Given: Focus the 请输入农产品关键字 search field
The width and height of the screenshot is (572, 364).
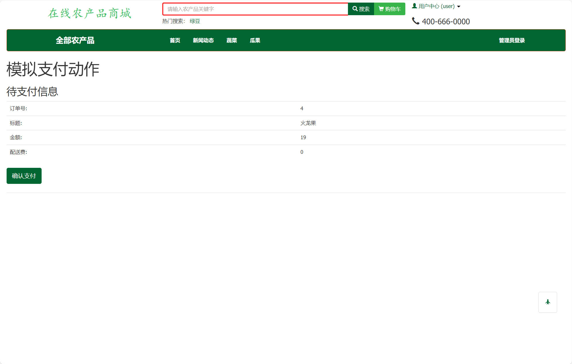Looking at the screenshot, I should [255, 9].
